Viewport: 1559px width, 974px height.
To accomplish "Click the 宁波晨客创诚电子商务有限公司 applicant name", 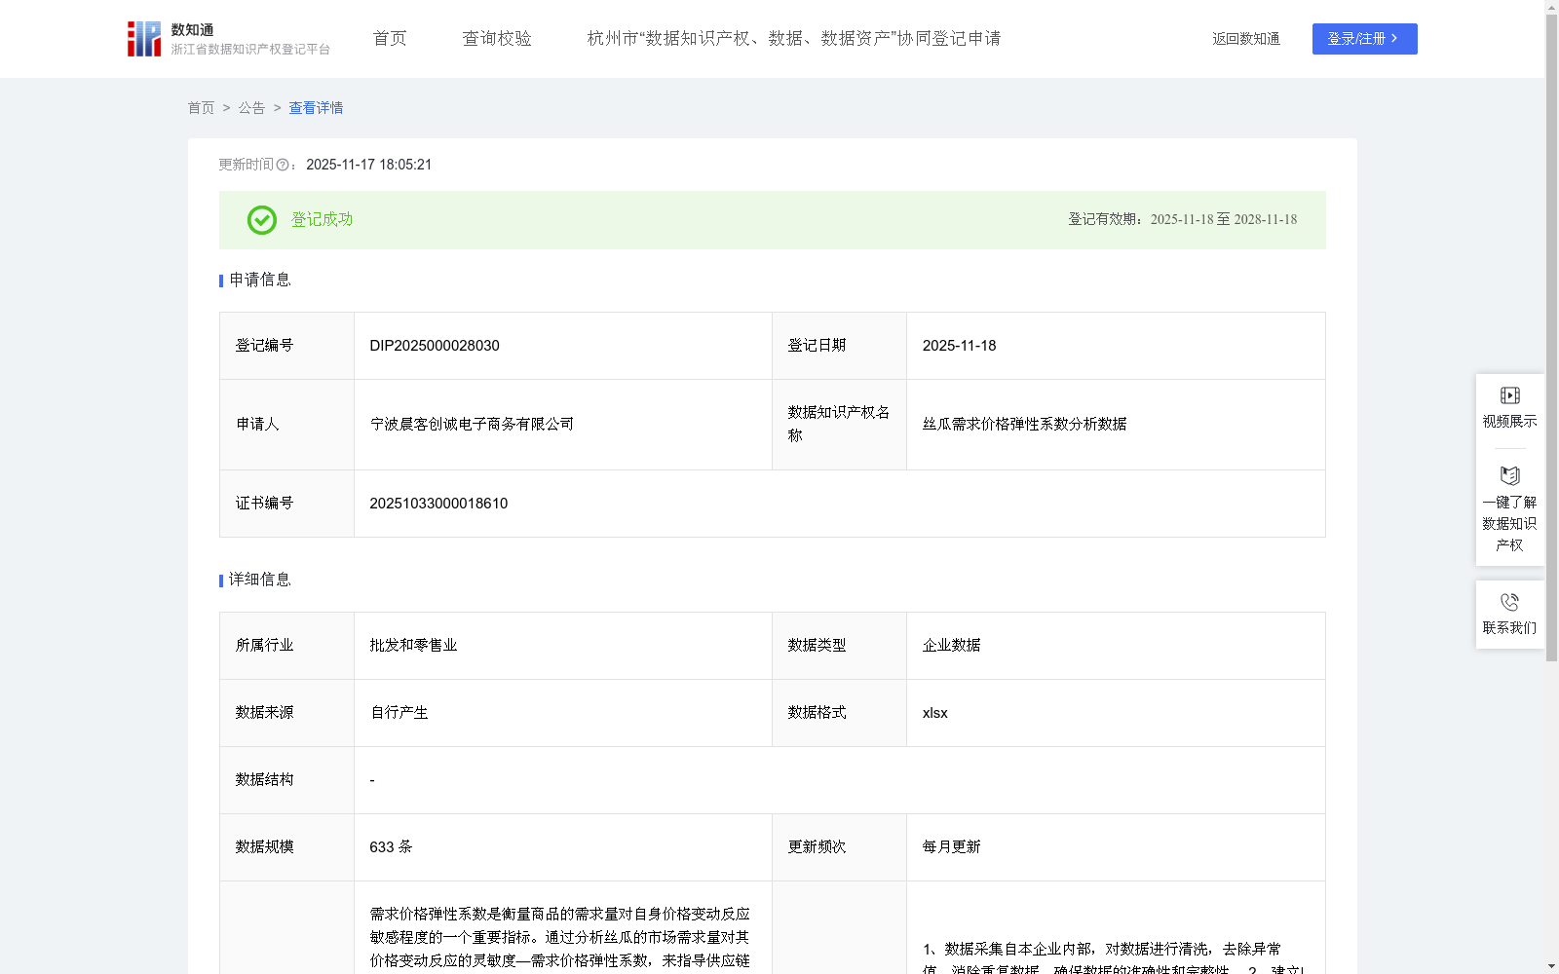I will click(x=472, y=425).
